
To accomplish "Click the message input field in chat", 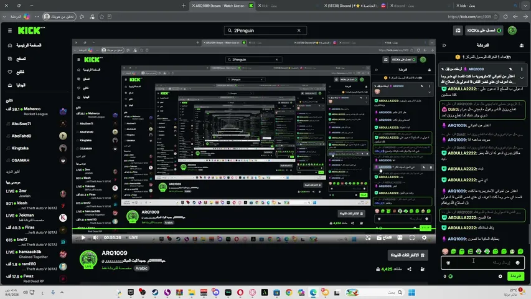I will pyautogui.click(x=482, y=262).
